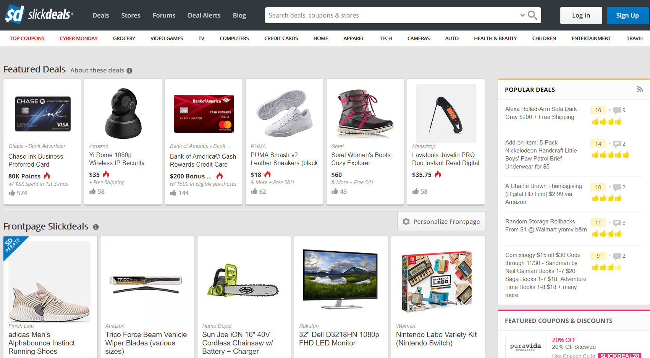This screenshot has height=358, width=650.
Task: Click comment icon for Random Storage Rollbacks
Action: 617,223
